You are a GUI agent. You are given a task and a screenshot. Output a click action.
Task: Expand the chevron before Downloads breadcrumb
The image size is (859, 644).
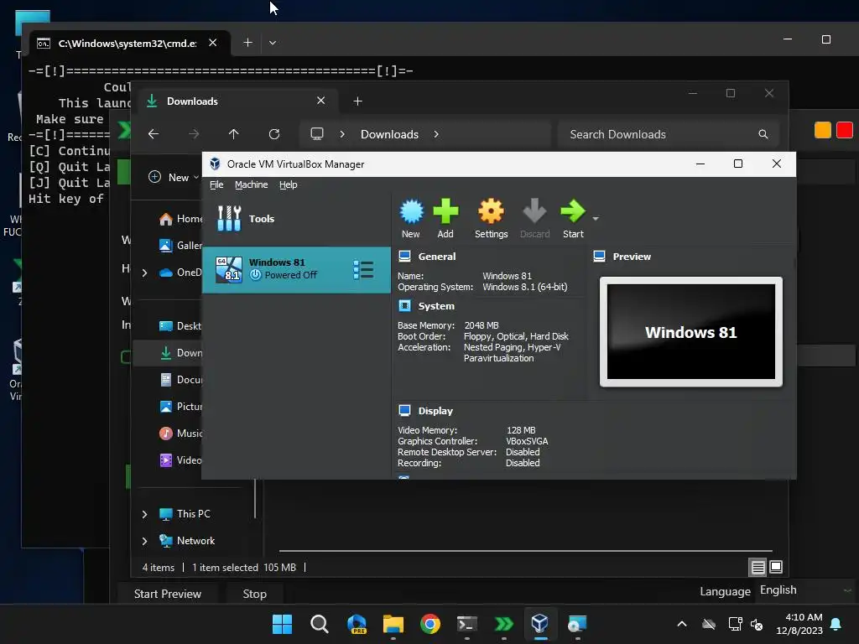tap(342, 134)
